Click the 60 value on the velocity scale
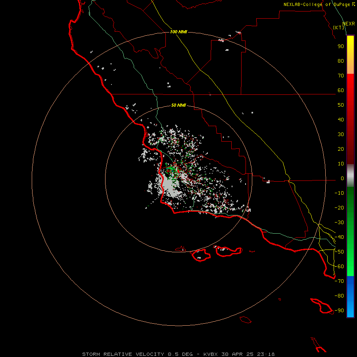Screen dimensions: 357x357 point(341,90)
